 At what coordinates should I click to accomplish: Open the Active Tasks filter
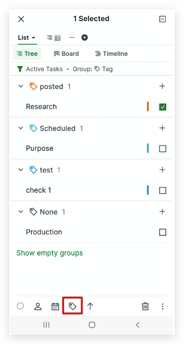click(40, 69)
